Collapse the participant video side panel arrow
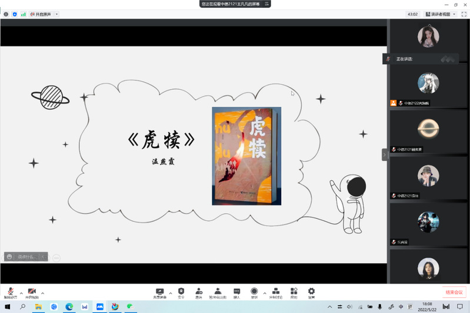Viewport: 470px width, 313px height. point(385,155)
